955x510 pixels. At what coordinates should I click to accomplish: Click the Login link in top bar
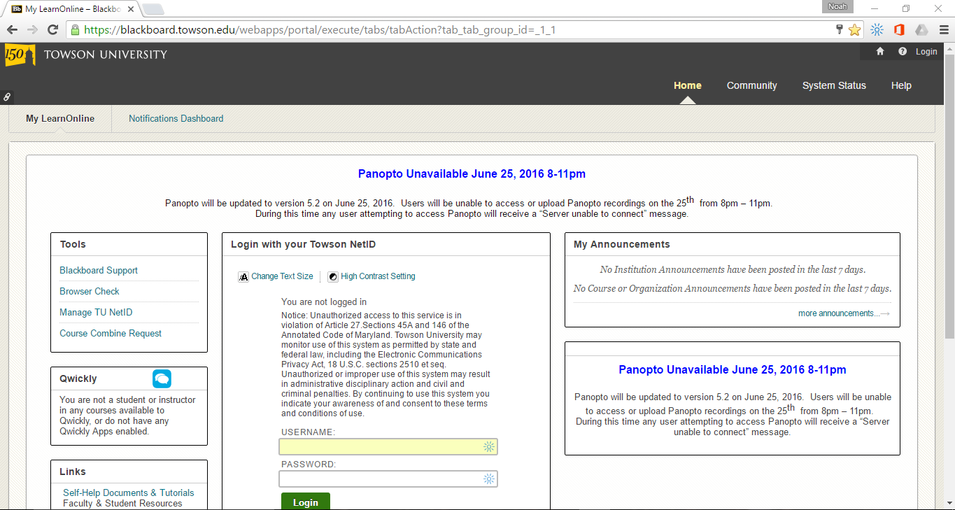point(926,51)
